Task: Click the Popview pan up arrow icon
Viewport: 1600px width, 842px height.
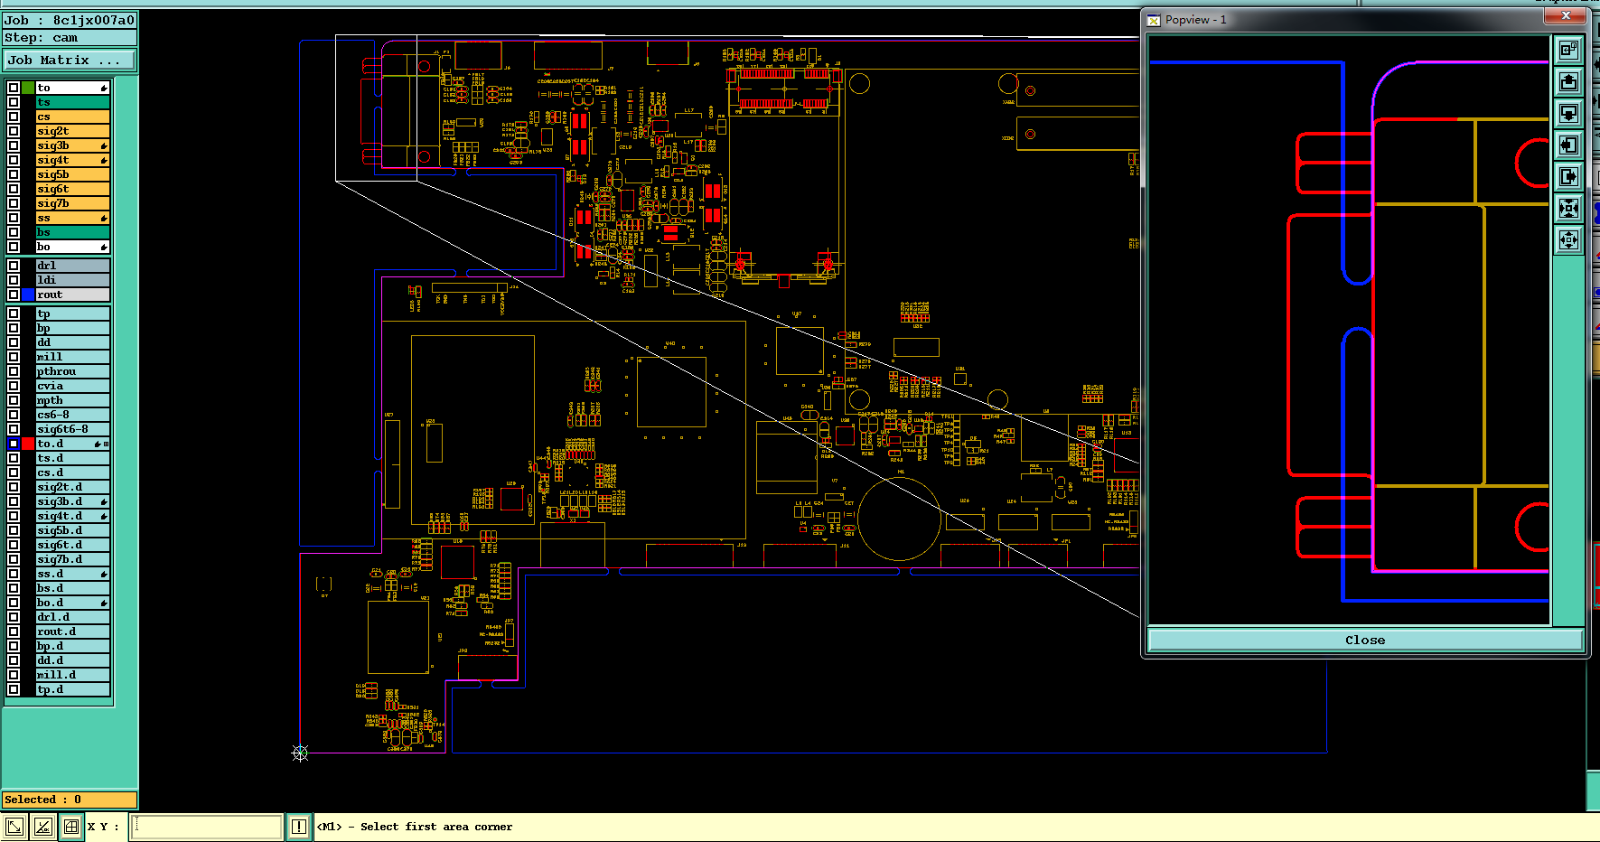Action: click(x=1568, y=81)
